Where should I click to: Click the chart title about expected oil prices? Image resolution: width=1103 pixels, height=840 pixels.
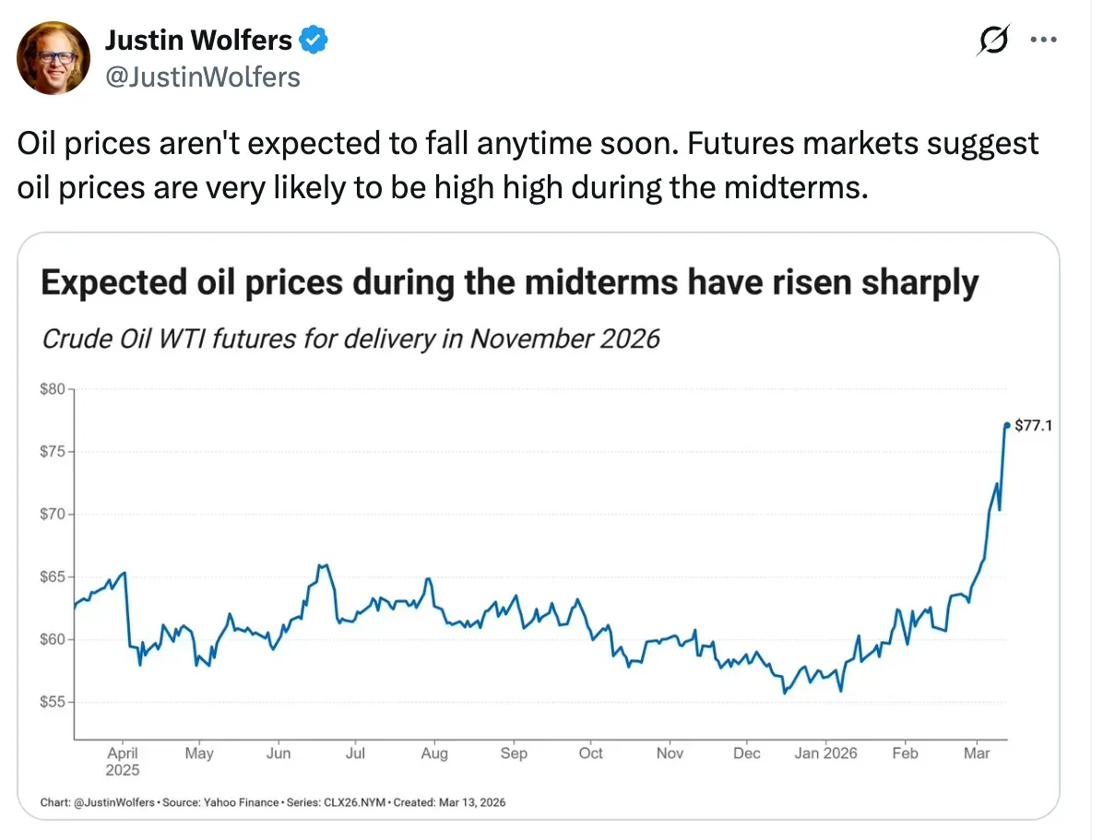click(509, 282)
